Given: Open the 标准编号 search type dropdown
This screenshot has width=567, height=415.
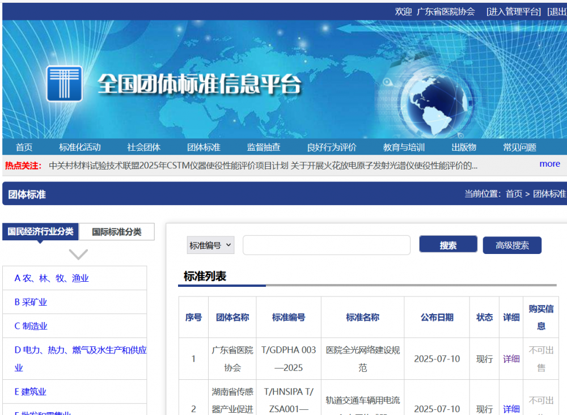Looking at the screenshot, I should click(210, 245).
